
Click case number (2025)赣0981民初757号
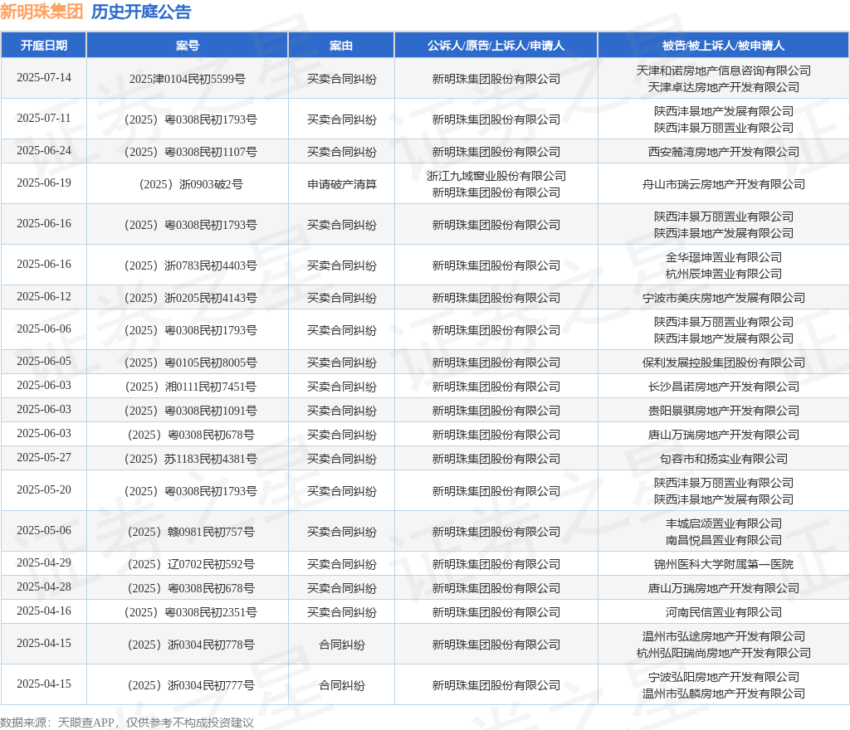[x=191, y=532]
